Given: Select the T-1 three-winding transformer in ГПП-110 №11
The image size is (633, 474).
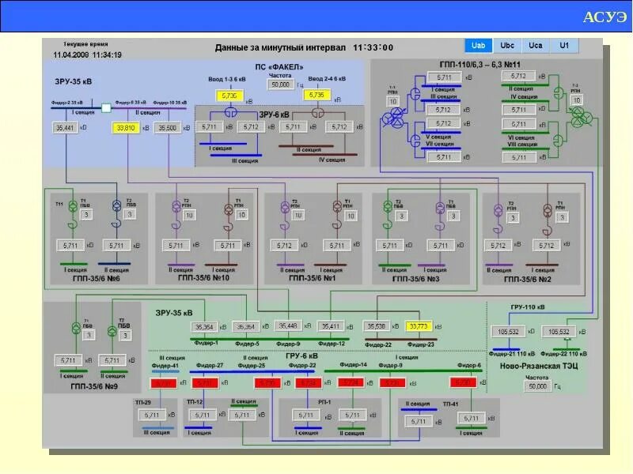Looking at the screenshot, I should (393, 118).
